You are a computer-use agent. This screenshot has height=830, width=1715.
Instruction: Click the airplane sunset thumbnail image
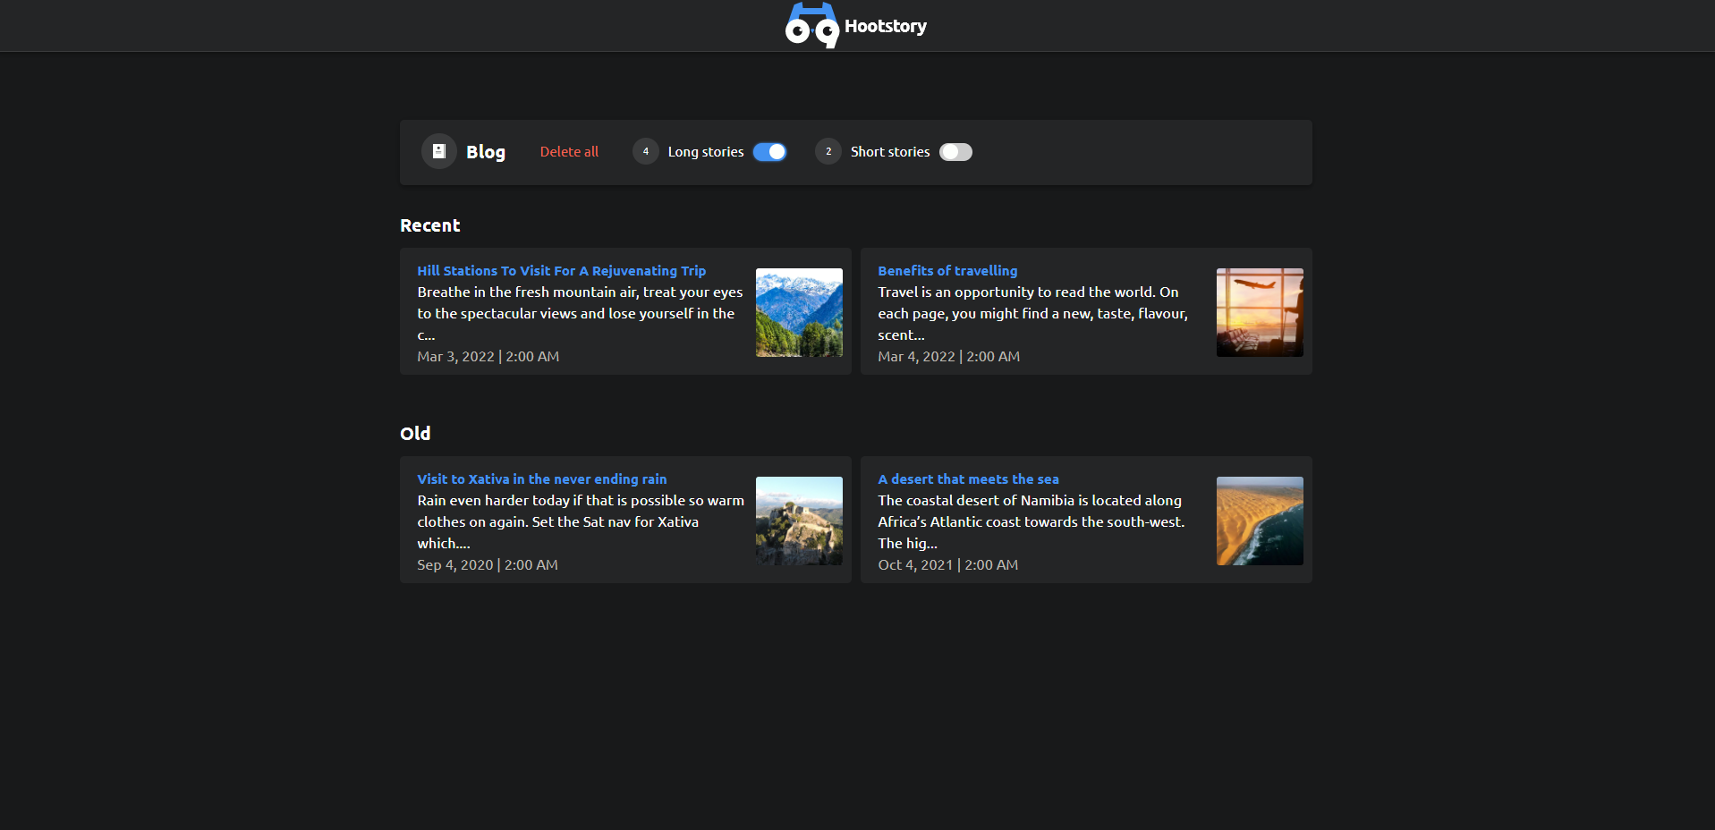pyautogui.click(x=1259, y=312)
